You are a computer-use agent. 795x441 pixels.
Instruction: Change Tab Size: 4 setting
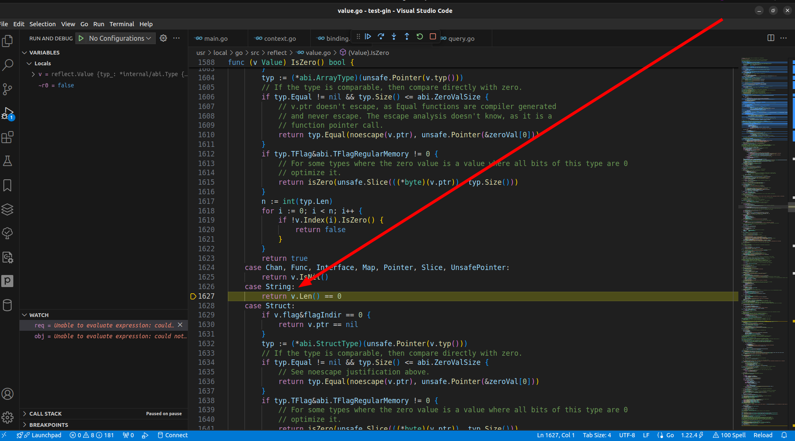click(x=597, y=435)
